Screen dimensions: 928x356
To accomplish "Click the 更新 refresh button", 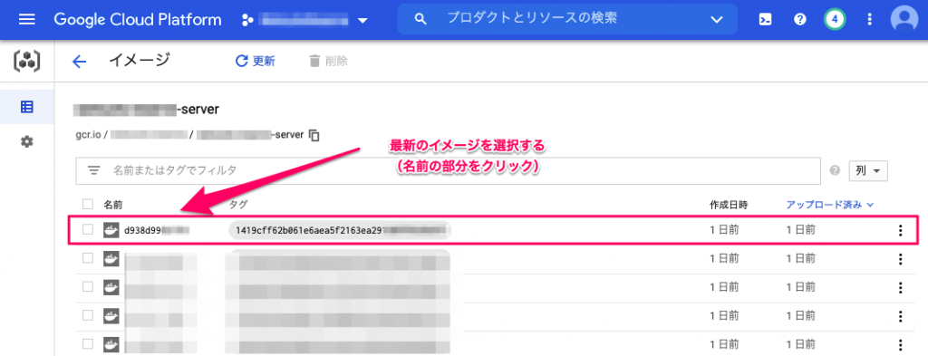I will click(255, 61).
